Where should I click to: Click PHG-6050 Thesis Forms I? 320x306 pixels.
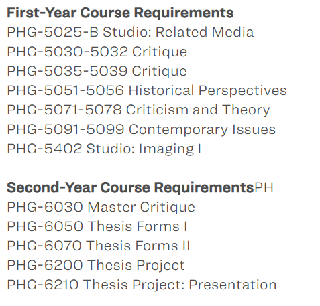click(x=97, y=226)
